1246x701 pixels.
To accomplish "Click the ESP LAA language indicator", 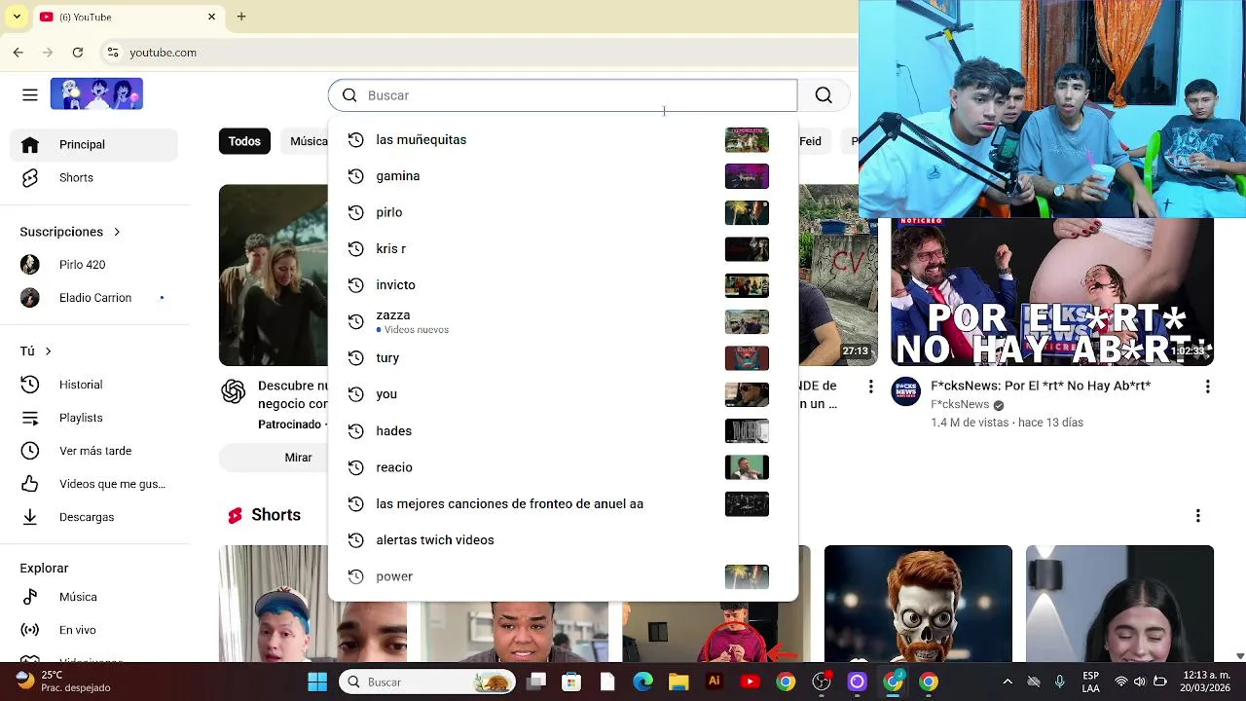I will tap(1090, 682).
